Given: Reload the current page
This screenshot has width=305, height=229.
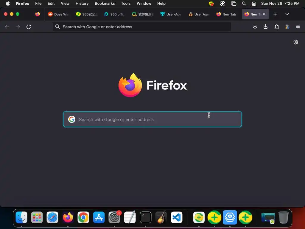Looking at the screenshot, I should [x=29, y=27].
